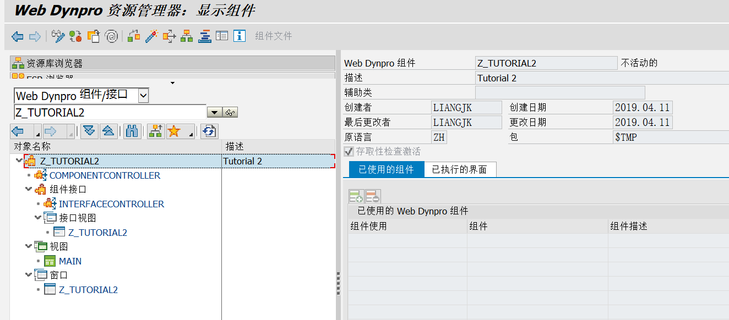The width and height of the screenshot is (729, 320).
Task: Switch to the 已使用的组件 tab
Action: tap(385, 169)
